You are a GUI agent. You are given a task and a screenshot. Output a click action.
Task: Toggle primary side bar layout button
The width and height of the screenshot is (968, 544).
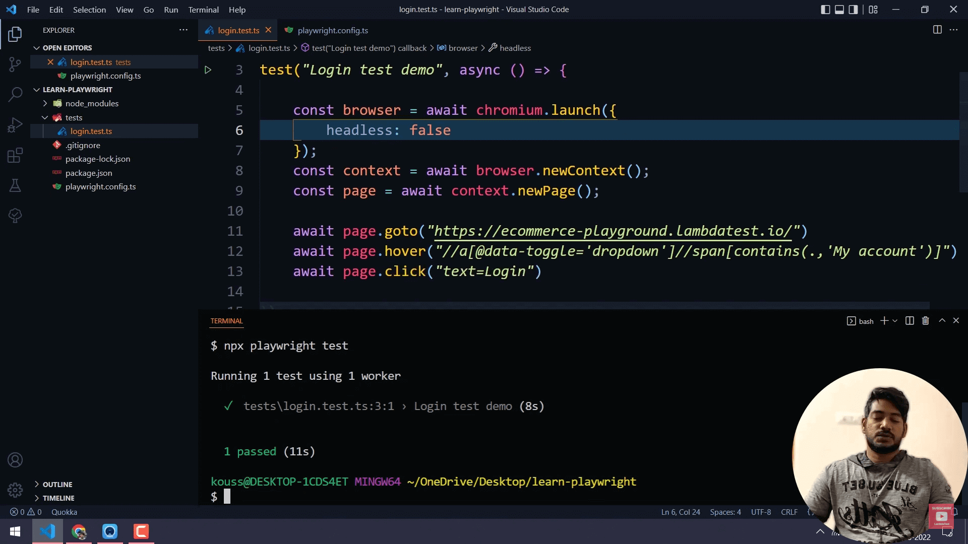click(825, 10)
